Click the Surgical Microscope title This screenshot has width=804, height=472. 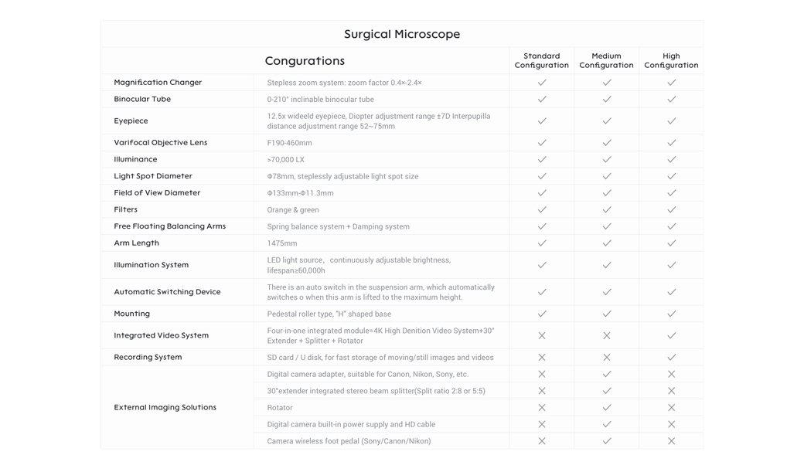tap(402, 34)
